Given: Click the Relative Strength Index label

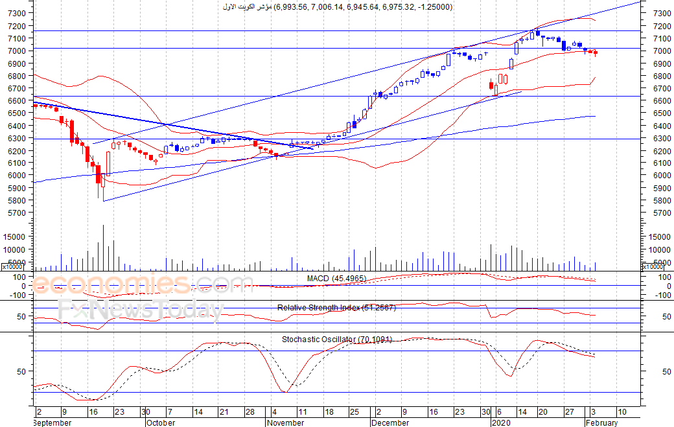Looking at the screenshot, I should [x=336, y=308].
